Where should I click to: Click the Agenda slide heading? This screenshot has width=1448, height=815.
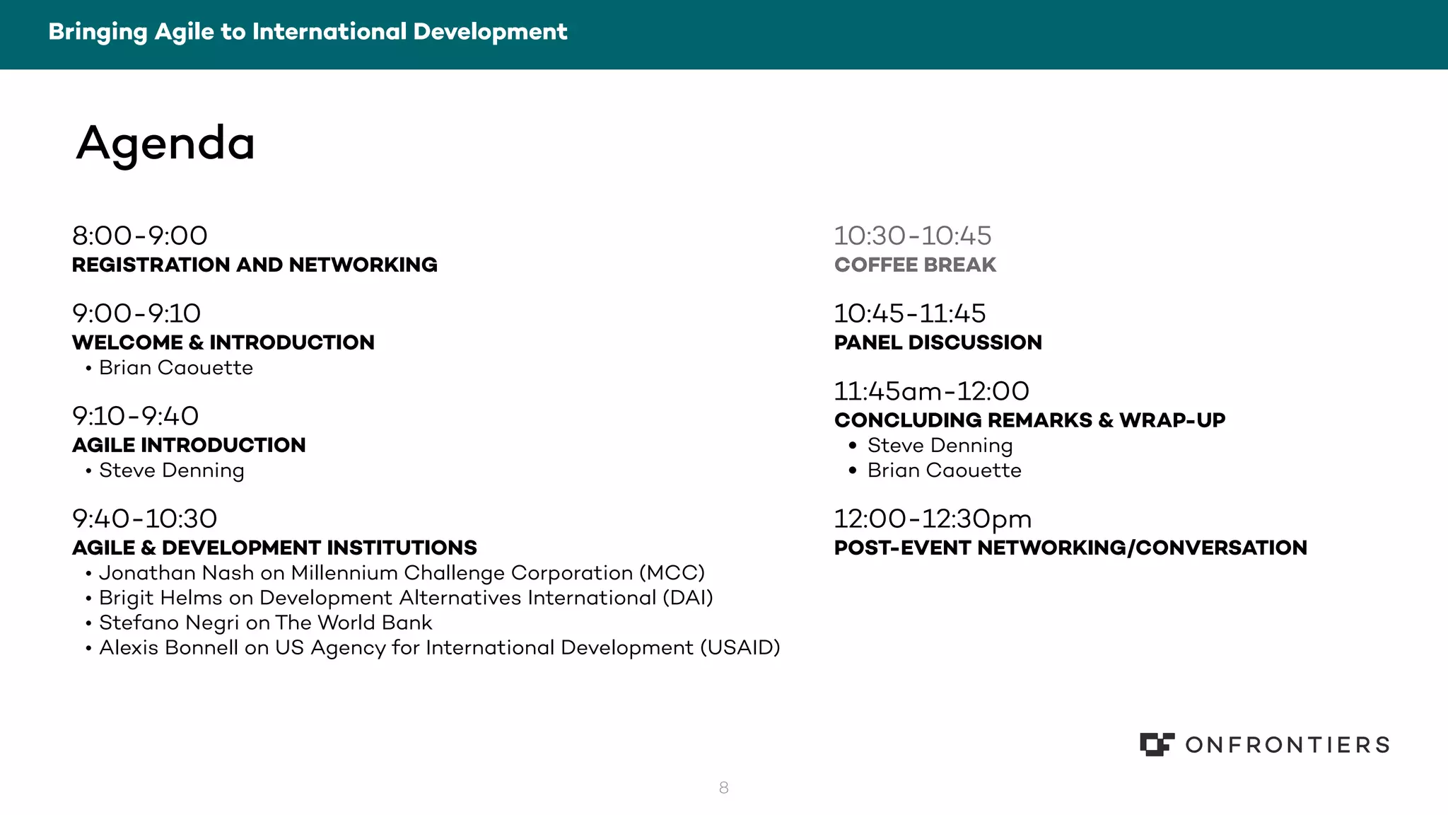pyautogui.click(x=165, y=144)
